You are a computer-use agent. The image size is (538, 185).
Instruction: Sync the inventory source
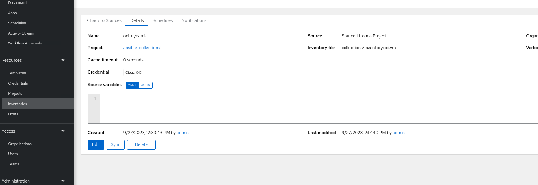tap(116, 144)
